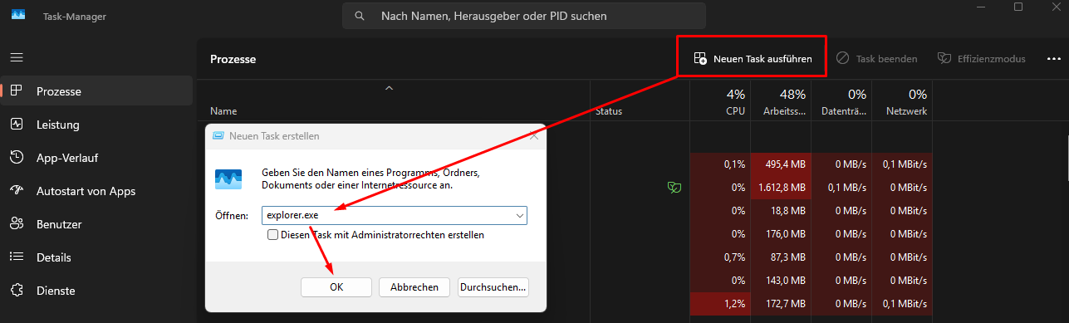Click the search magnifier icon
Image resolution: width=1069 pixels, height=323 pixels.
[x=359, y=16]
